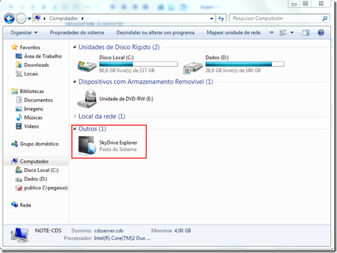The image size is (337, 253).
Task: Click Área de Trabalho icon in Favoritos
Action: coord(19,56)
